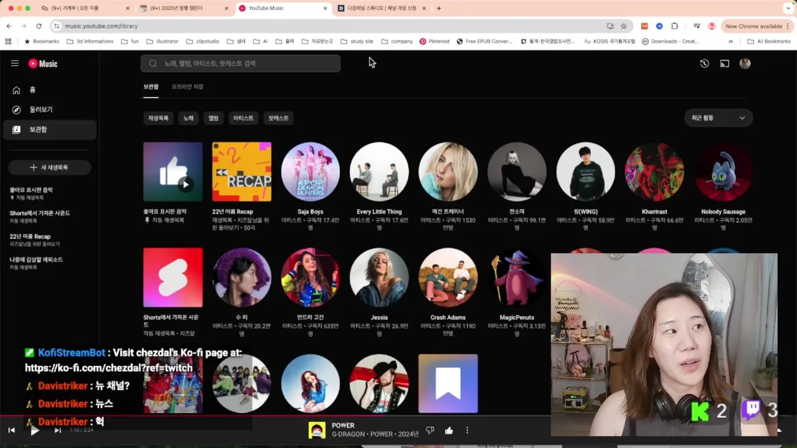Screen dimensions: 797x448
Task: Click the site info icon in address bar
Action: [x=57, y=26]
